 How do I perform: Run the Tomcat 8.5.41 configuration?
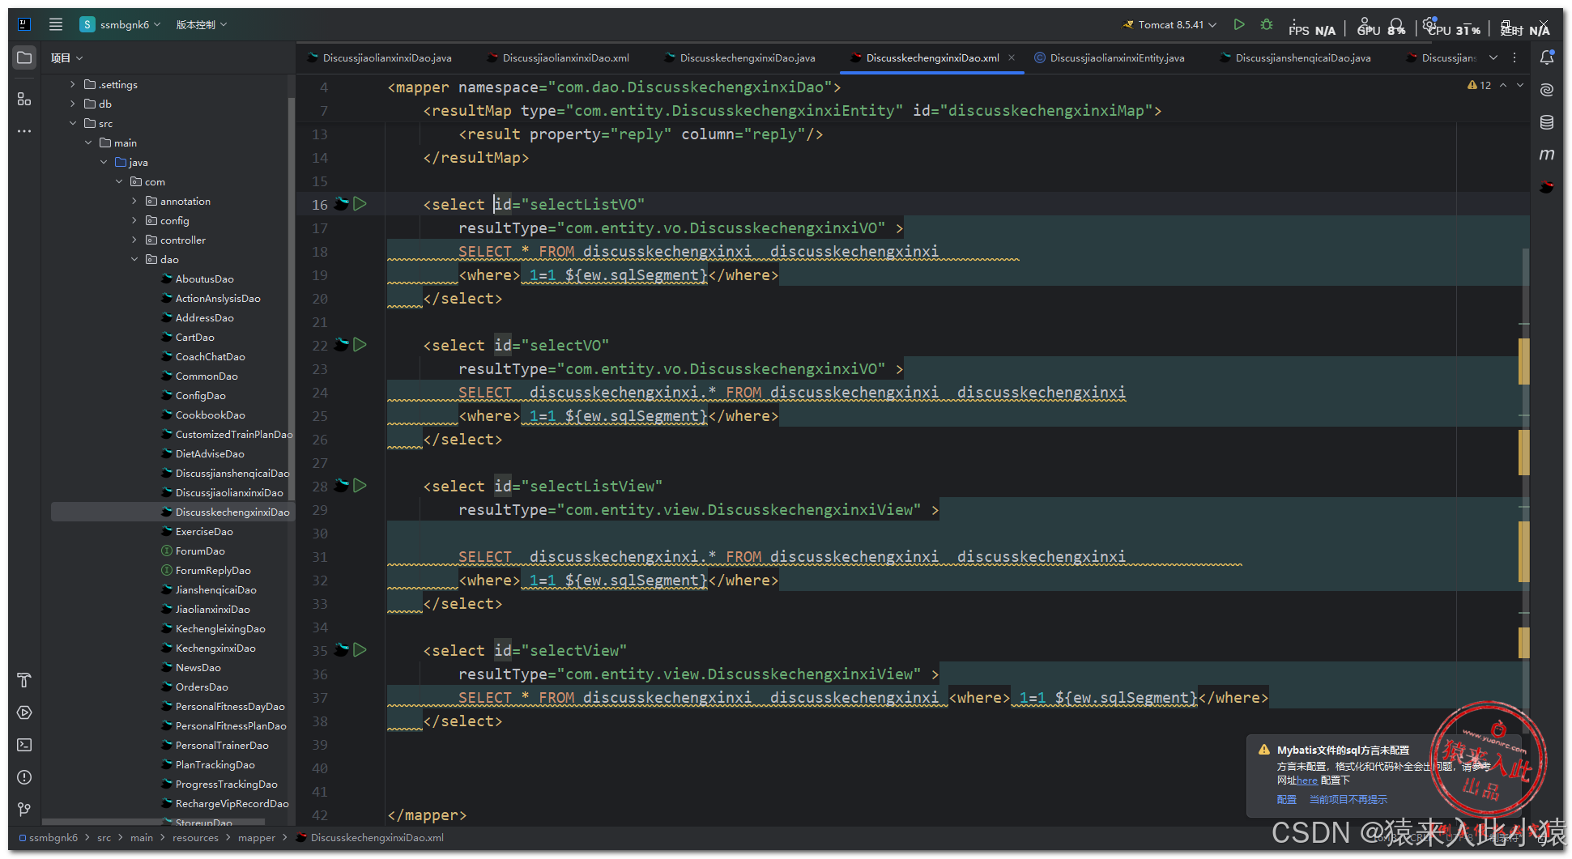[x=1238, y=24]
